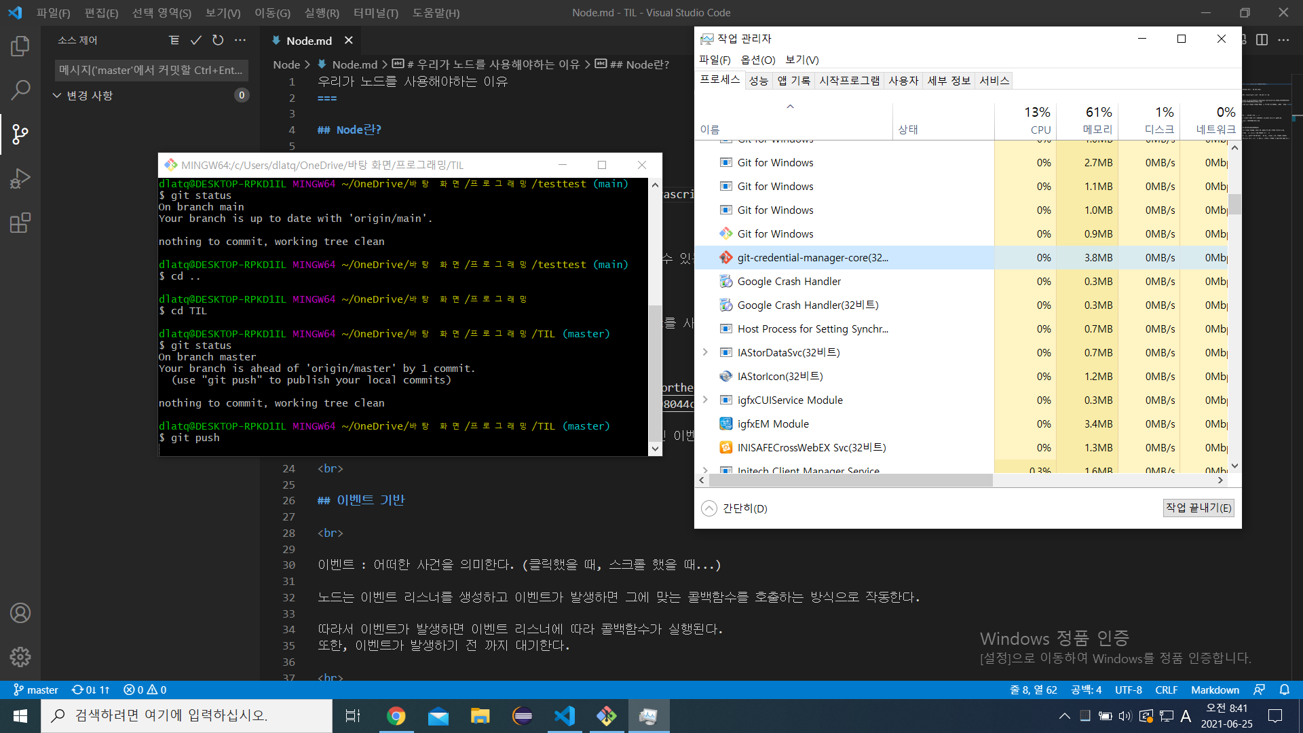Collapse the 변경 사항 section
Viewport: 1303px width, 733px height.
57,96
